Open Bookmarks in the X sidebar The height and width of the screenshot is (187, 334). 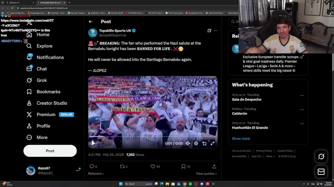(x=43, y=92)
